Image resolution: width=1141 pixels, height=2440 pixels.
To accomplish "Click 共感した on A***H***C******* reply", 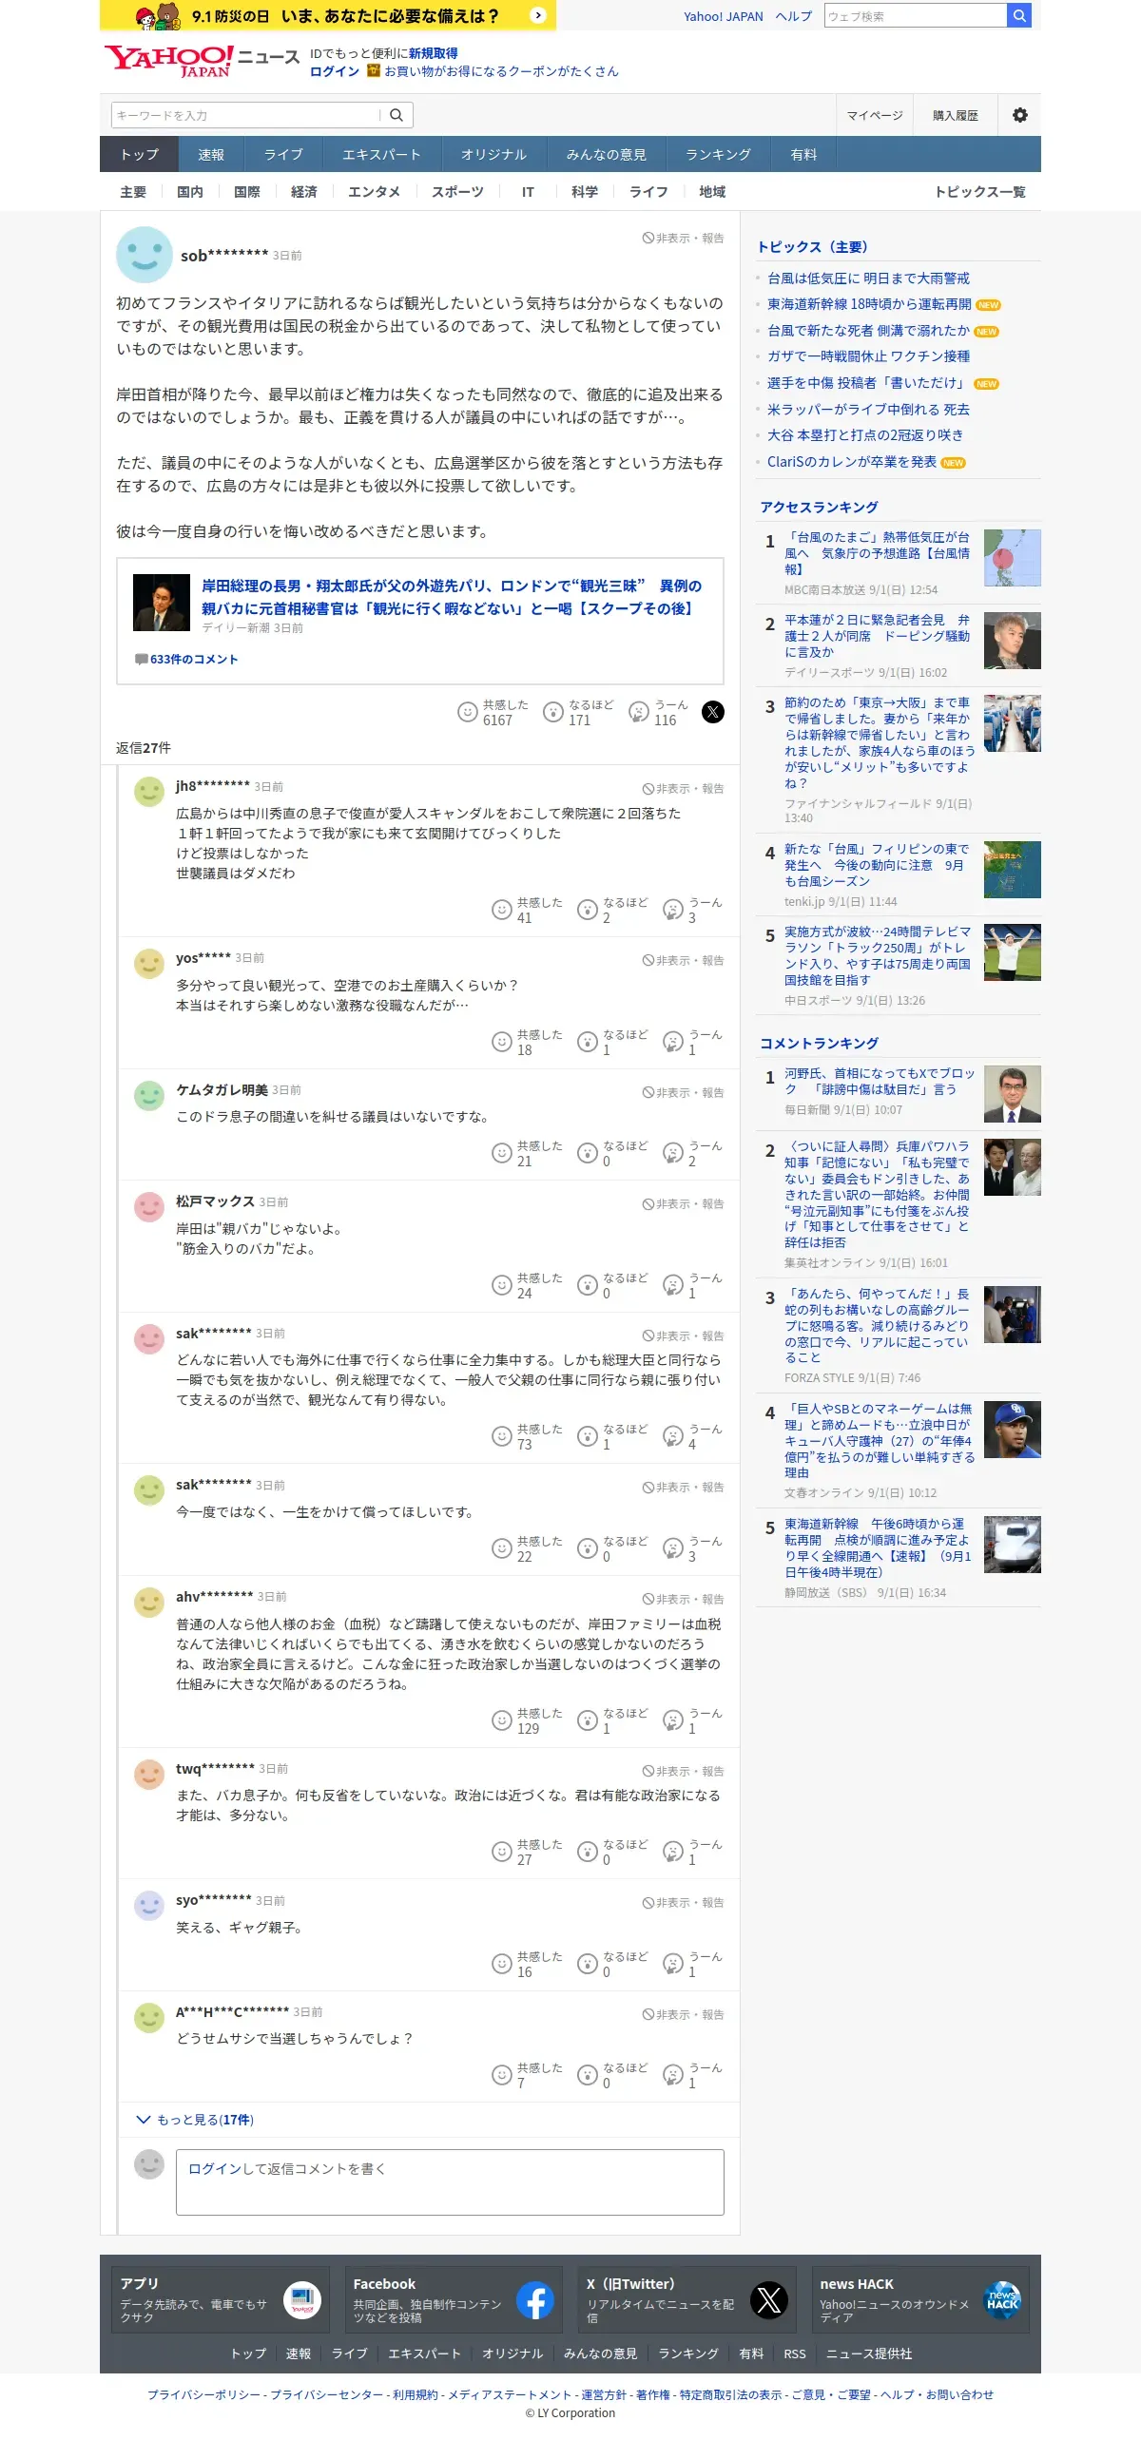I will (527, 2075).
